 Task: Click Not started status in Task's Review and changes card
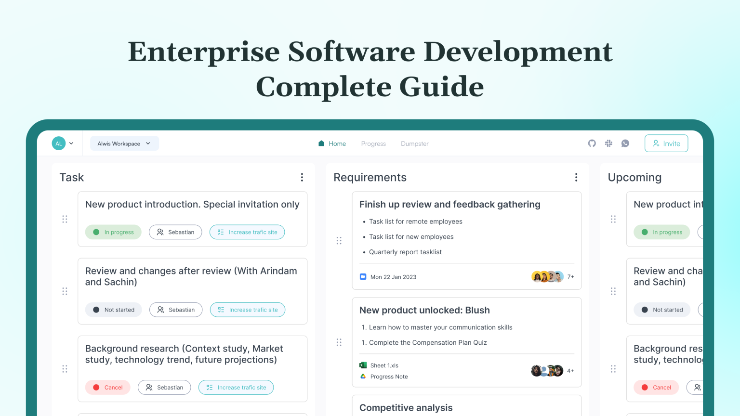(113, 310)
